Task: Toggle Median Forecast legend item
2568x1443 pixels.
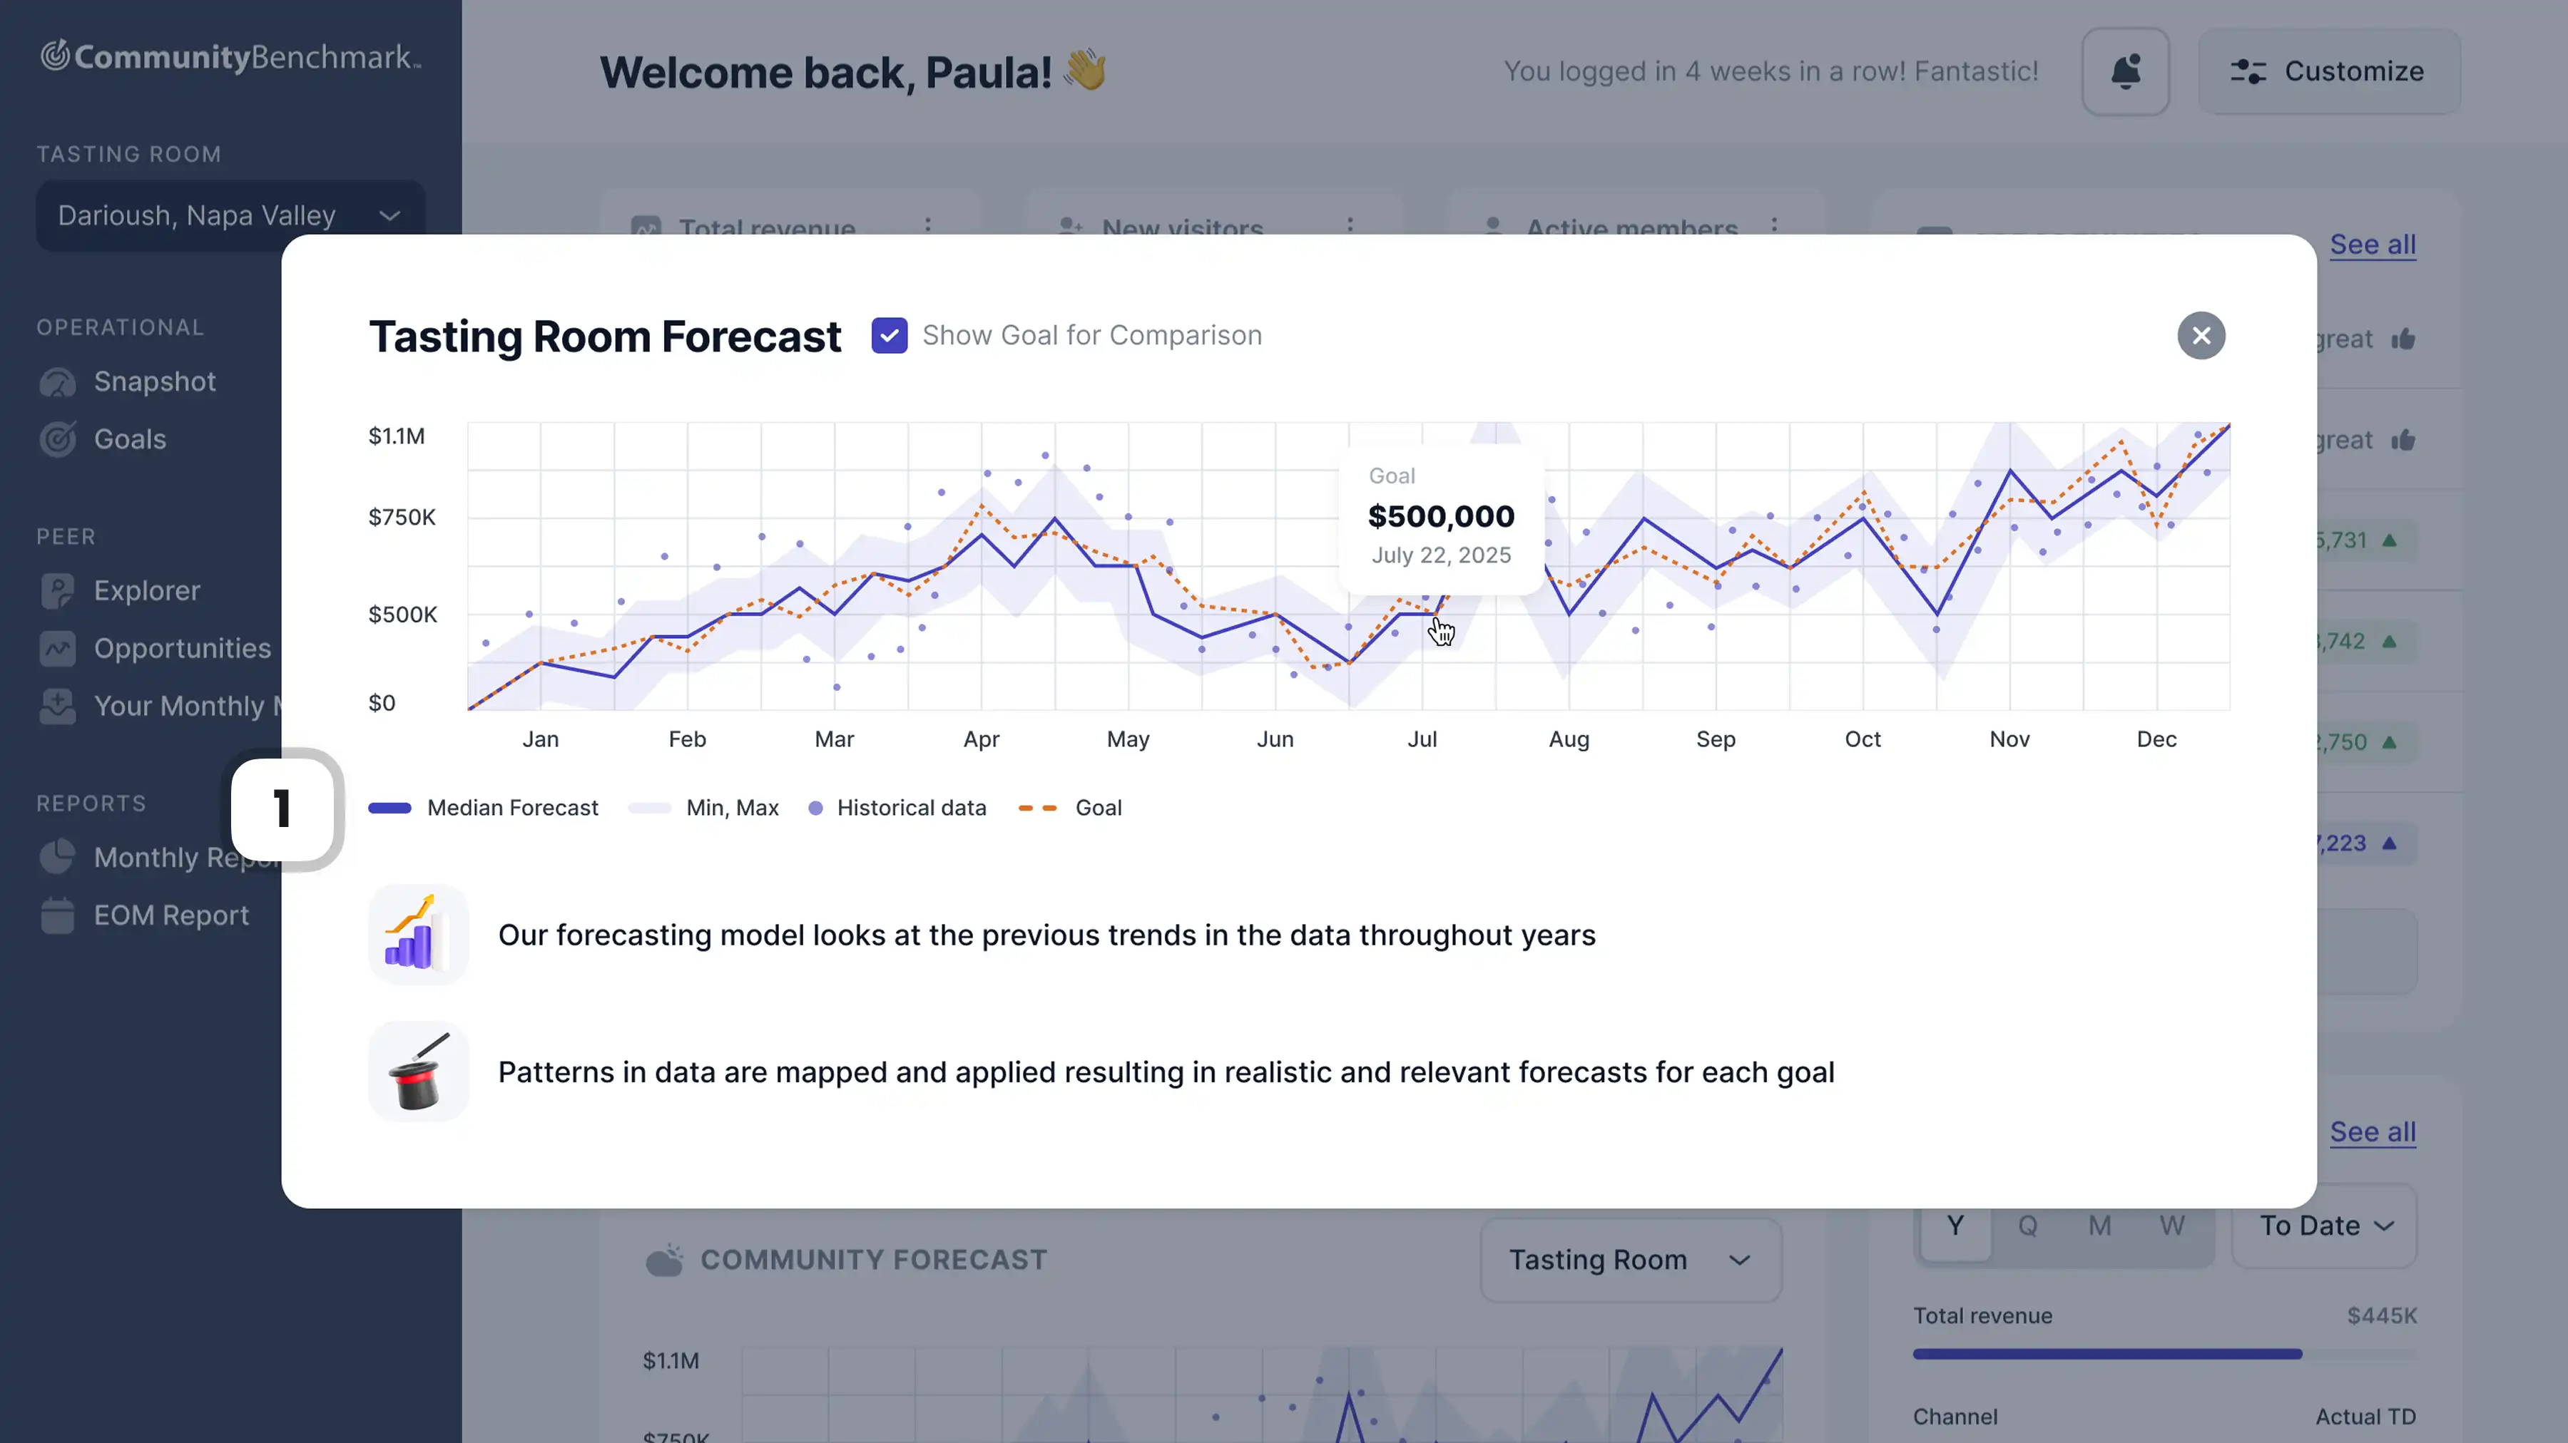Action: click(x=484, y=808)
